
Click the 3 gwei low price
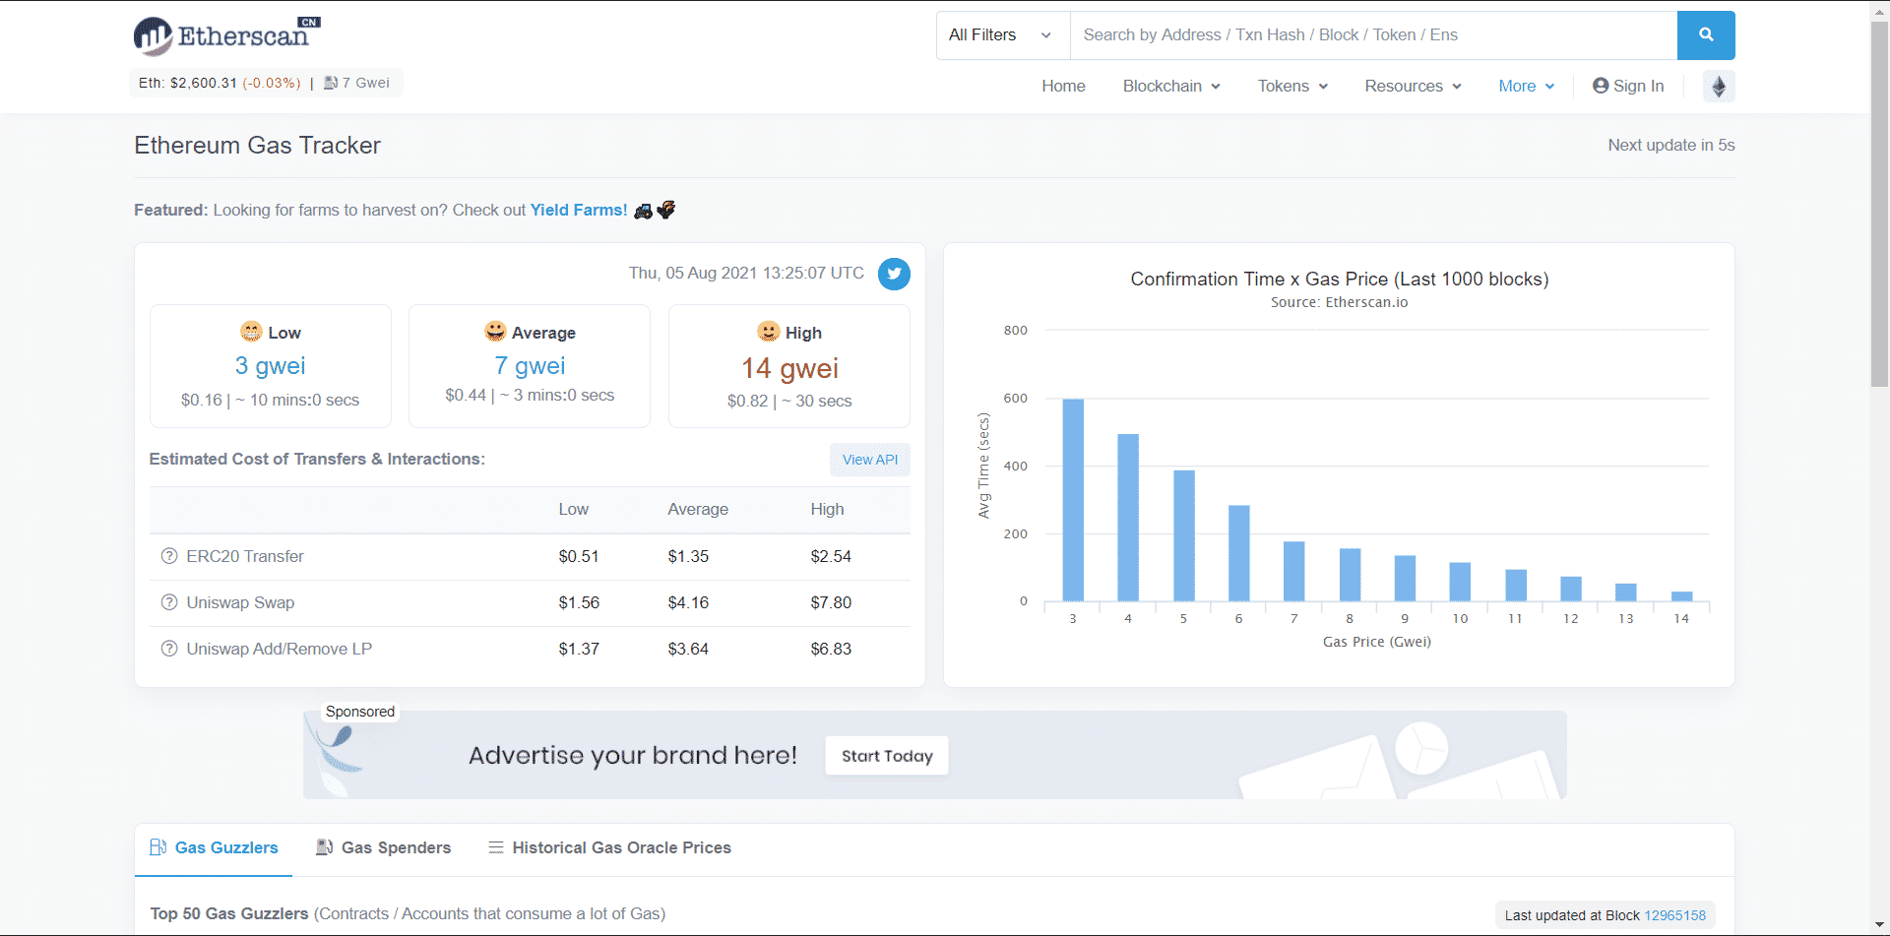click(270, 366)
